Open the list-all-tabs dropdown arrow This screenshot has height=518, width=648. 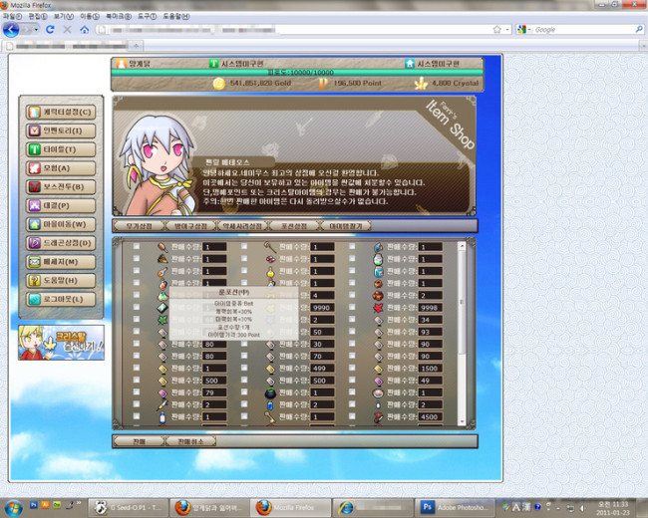(x=643, y=46)
